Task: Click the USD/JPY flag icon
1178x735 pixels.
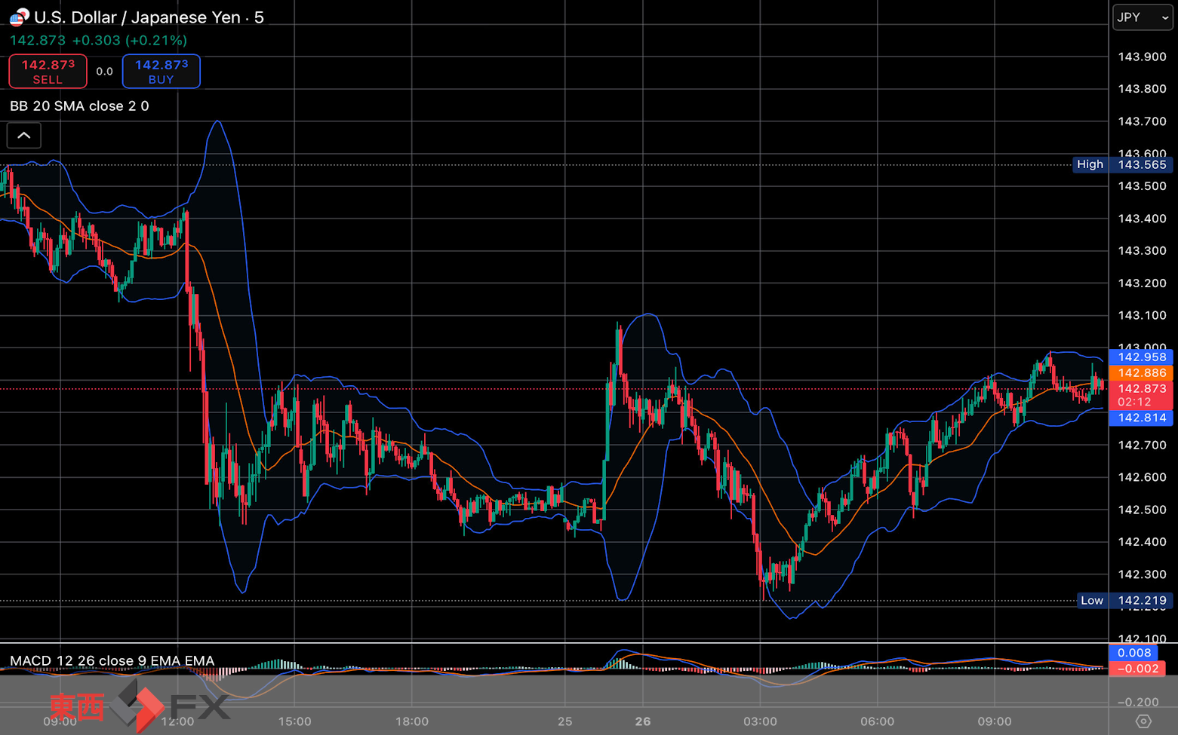Action: coord(19,17)
